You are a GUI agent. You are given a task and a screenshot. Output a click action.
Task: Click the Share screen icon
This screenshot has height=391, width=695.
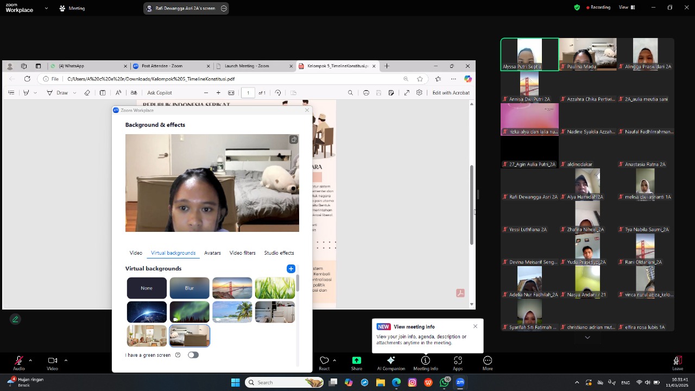point(356,361)
